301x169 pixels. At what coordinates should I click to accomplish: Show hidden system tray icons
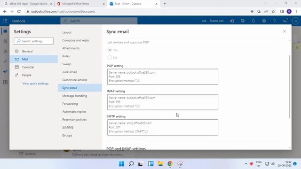tap(246, 164)
